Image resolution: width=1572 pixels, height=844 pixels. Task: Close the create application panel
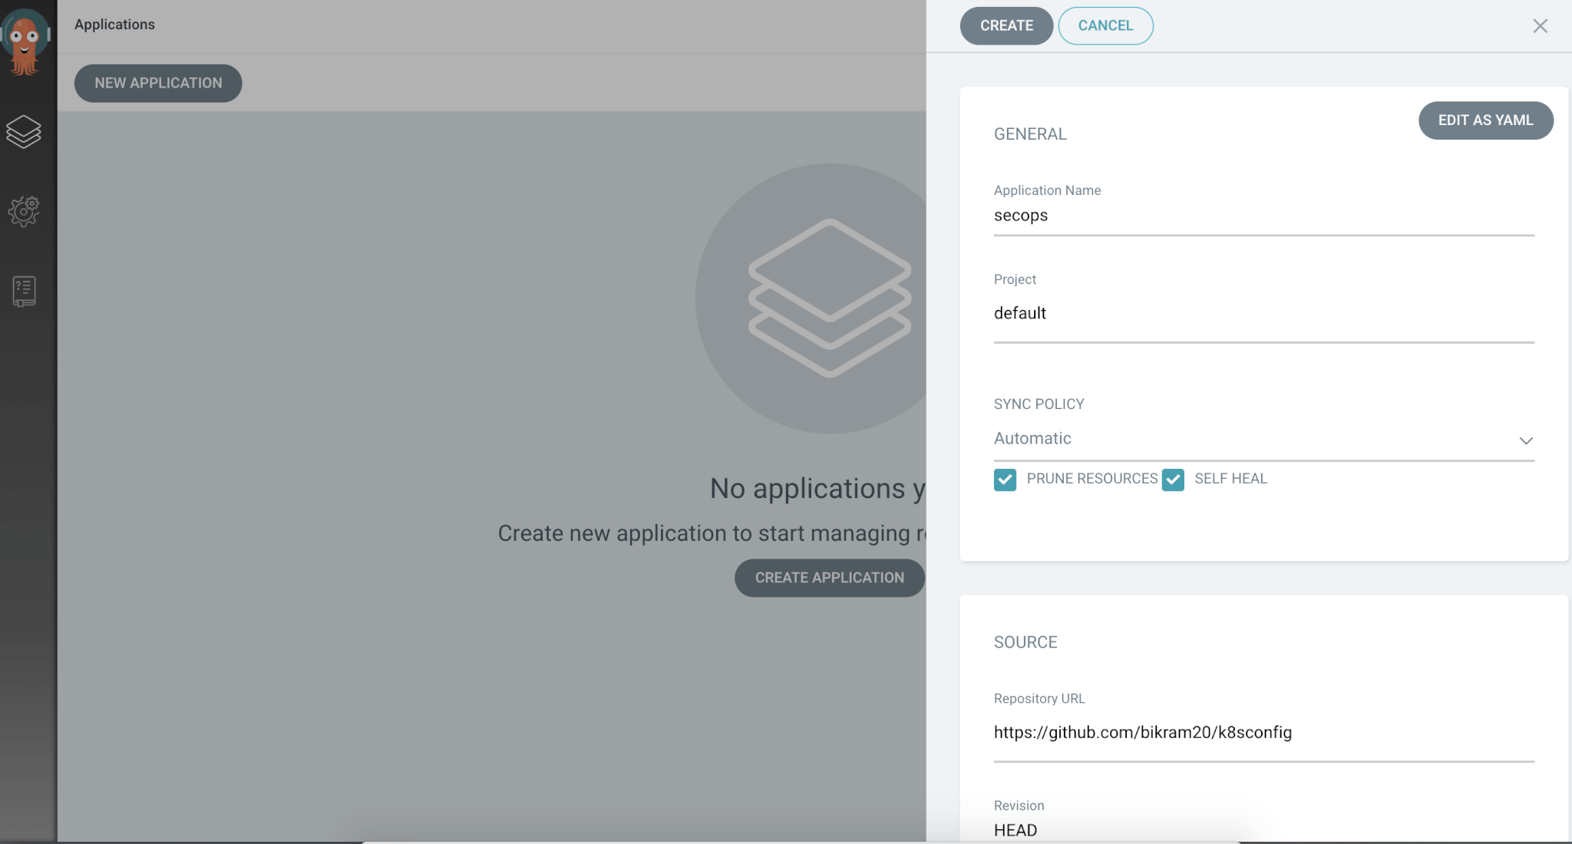point(1540,26)
